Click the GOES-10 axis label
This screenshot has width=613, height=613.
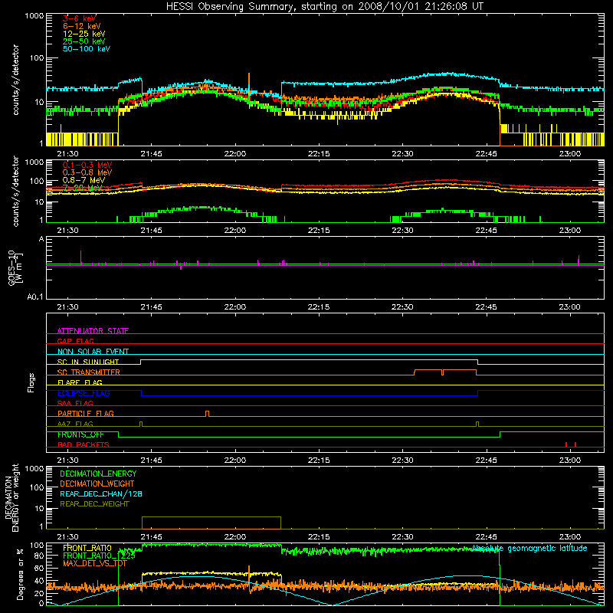15,267
